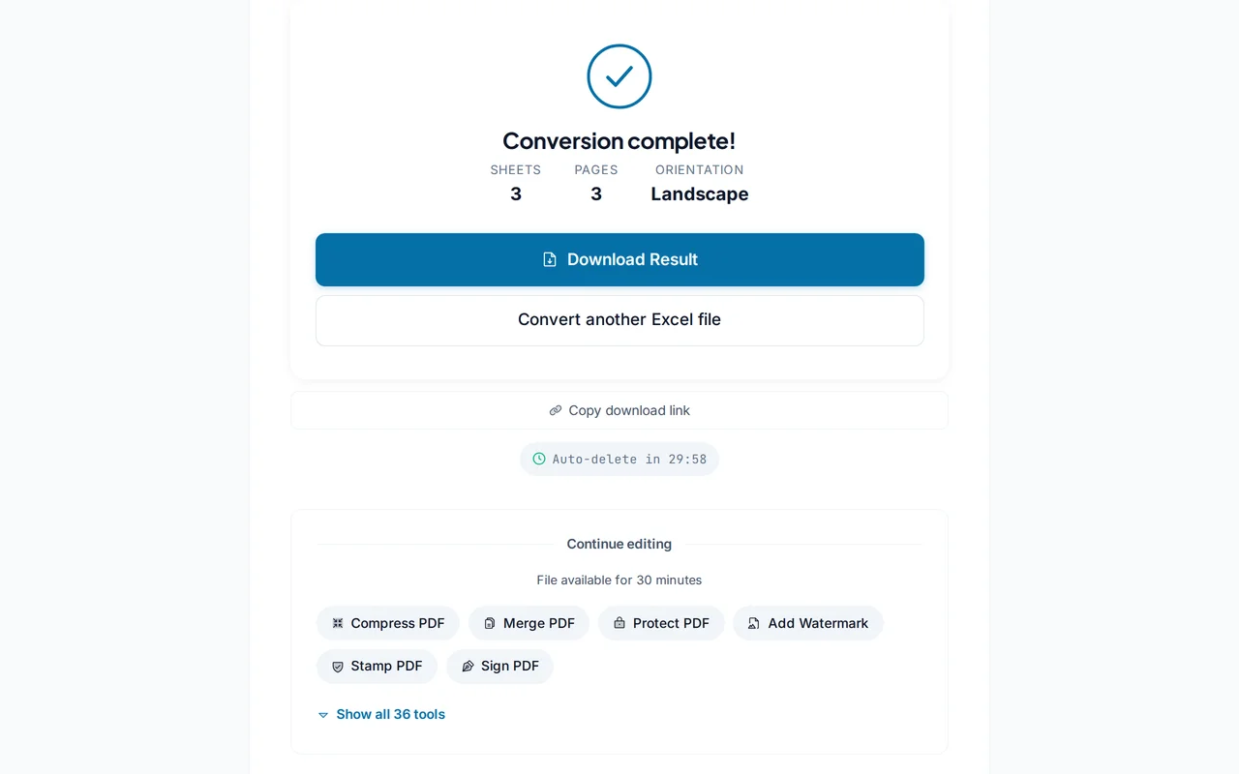This screenshot has height=774, width=1239.
Task: Expand Show all 36 tools
Action: (390, 714)
